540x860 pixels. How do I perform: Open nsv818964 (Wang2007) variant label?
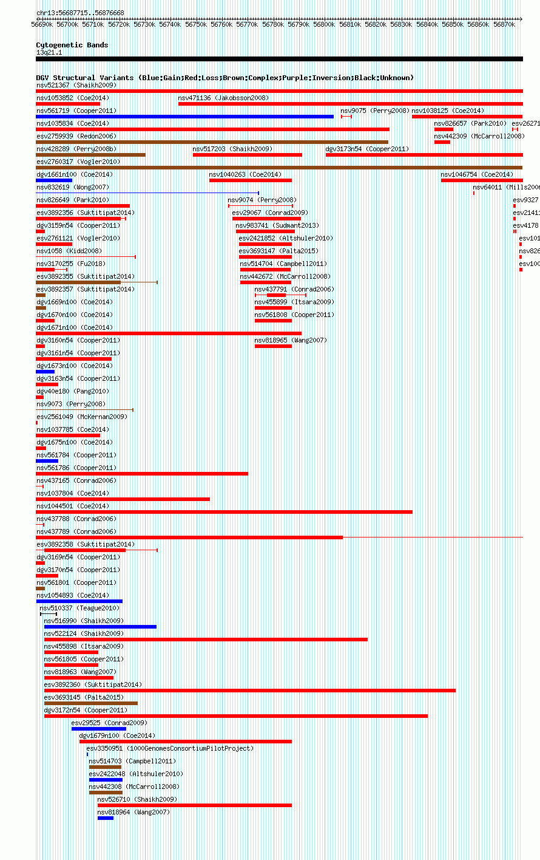(133, 812)
